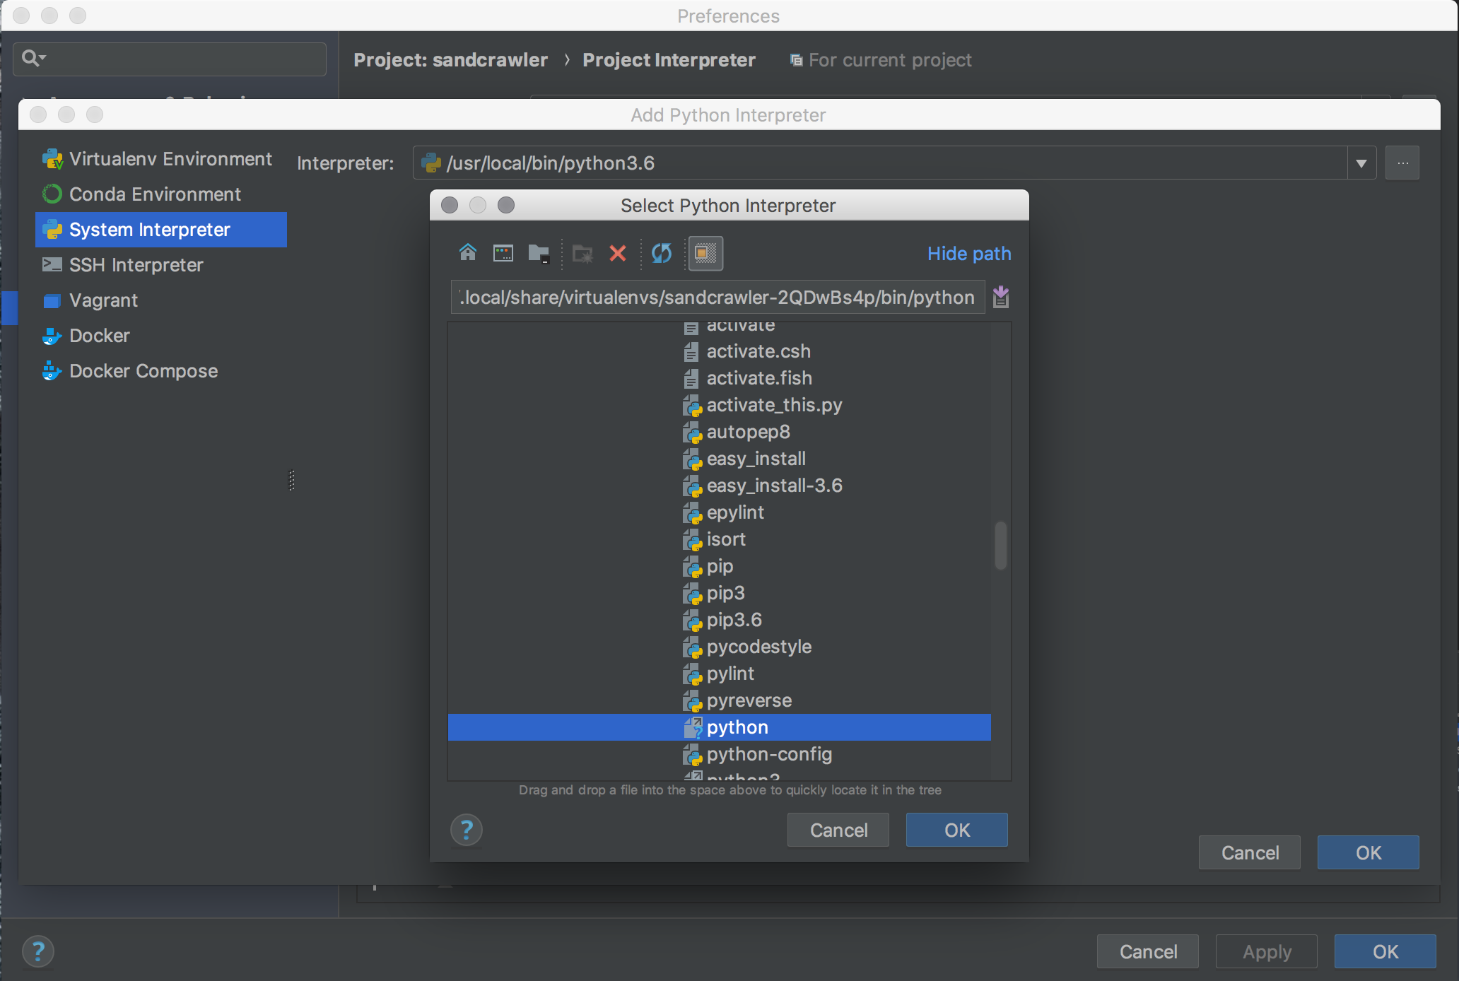This screenshot has width=1459, height=981.
Task: Expand the interpreter path dropdown arrow
Action: coord(1364,162)
